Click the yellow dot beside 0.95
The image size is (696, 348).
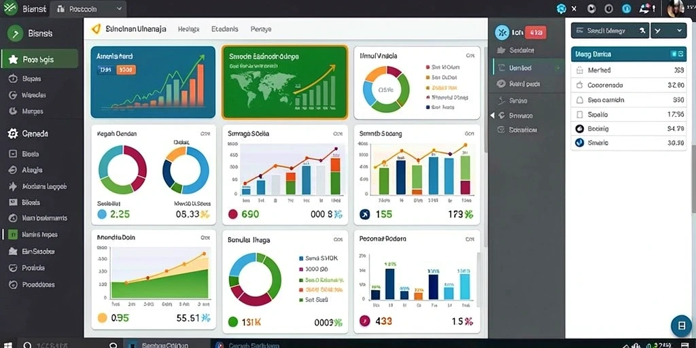[x=102, y=318]
